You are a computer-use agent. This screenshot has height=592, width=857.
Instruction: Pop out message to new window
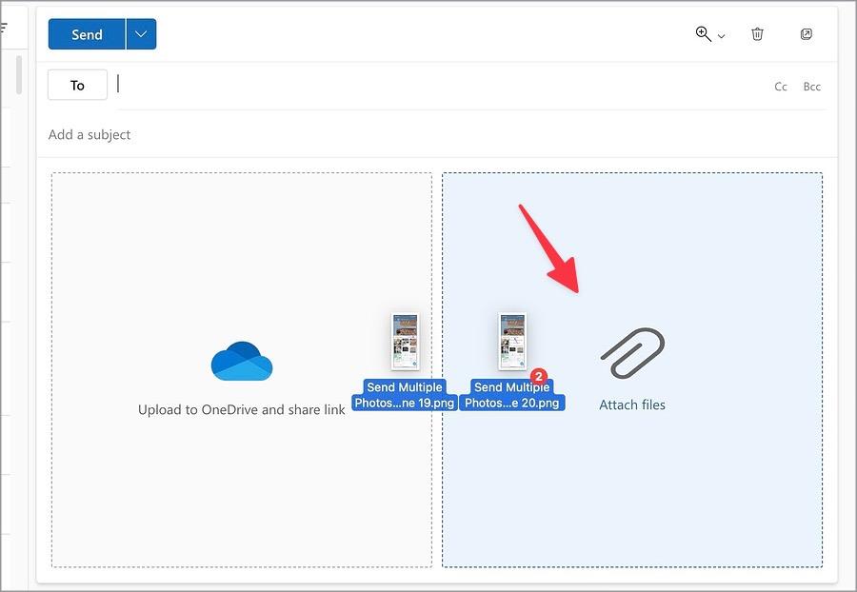click(x=807, y=34)
